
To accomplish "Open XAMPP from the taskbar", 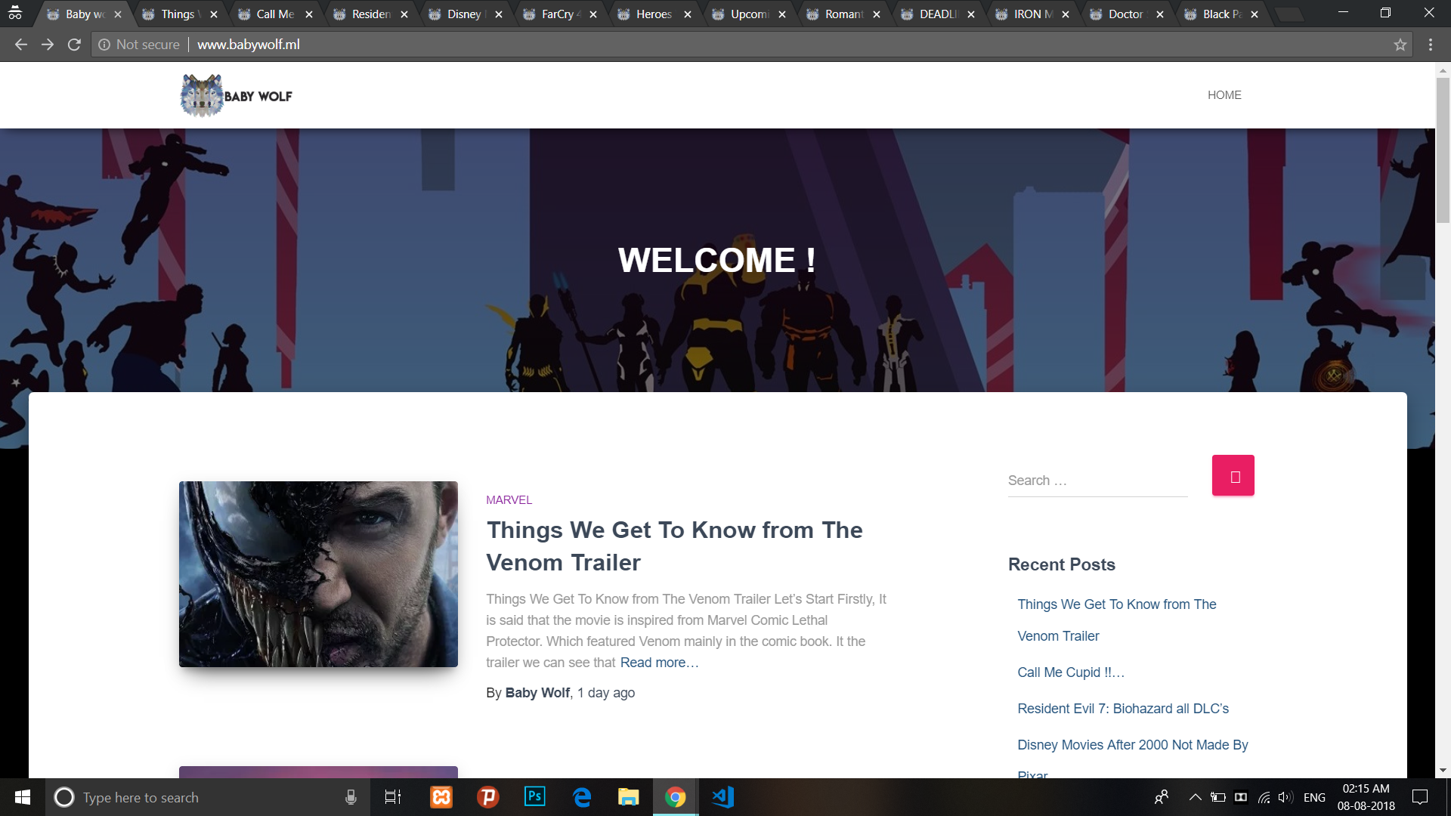I will 441,797.
